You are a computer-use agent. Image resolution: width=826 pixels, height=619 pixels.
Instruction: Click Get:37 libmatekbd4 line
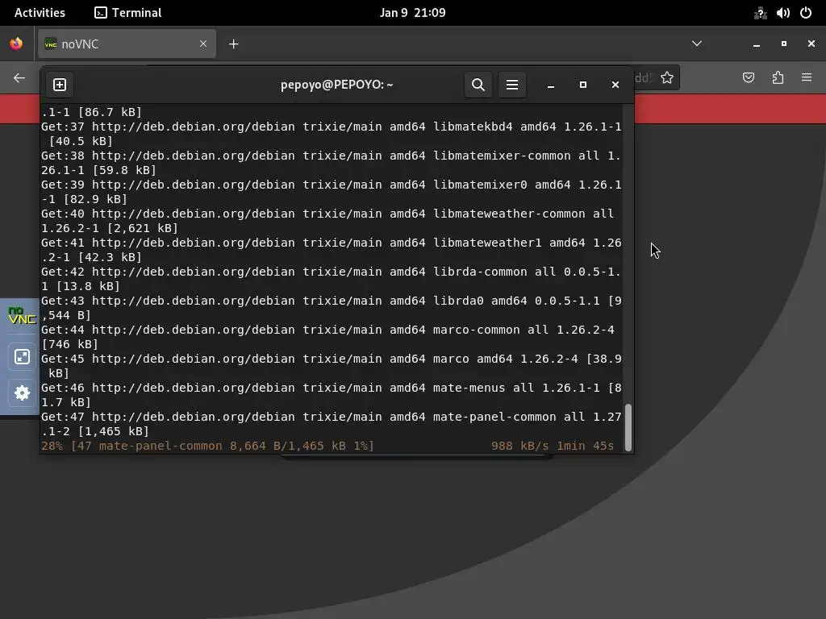[332, 135]
